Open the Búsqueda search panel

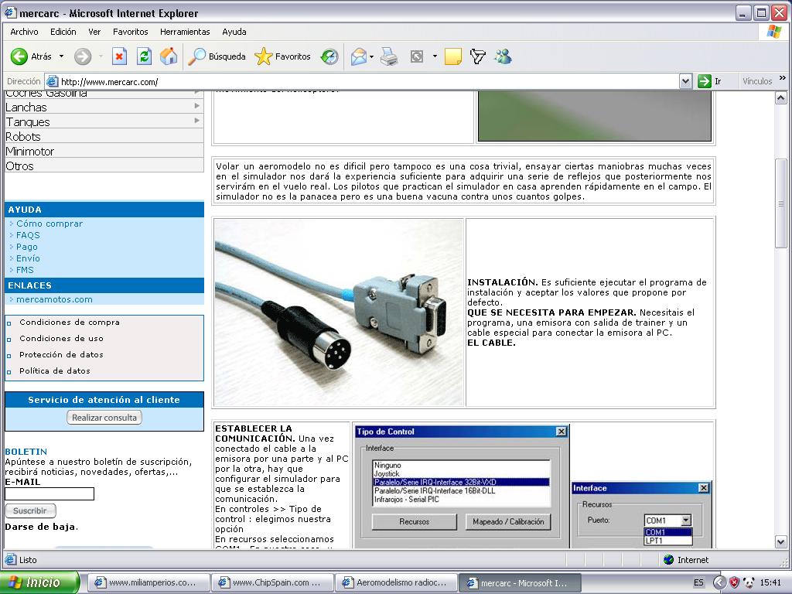pos(217,56)
